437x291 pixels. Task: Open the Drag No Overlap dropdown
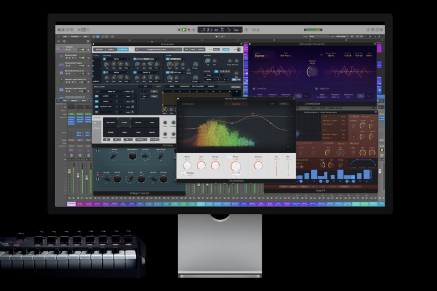pos(342,36)
